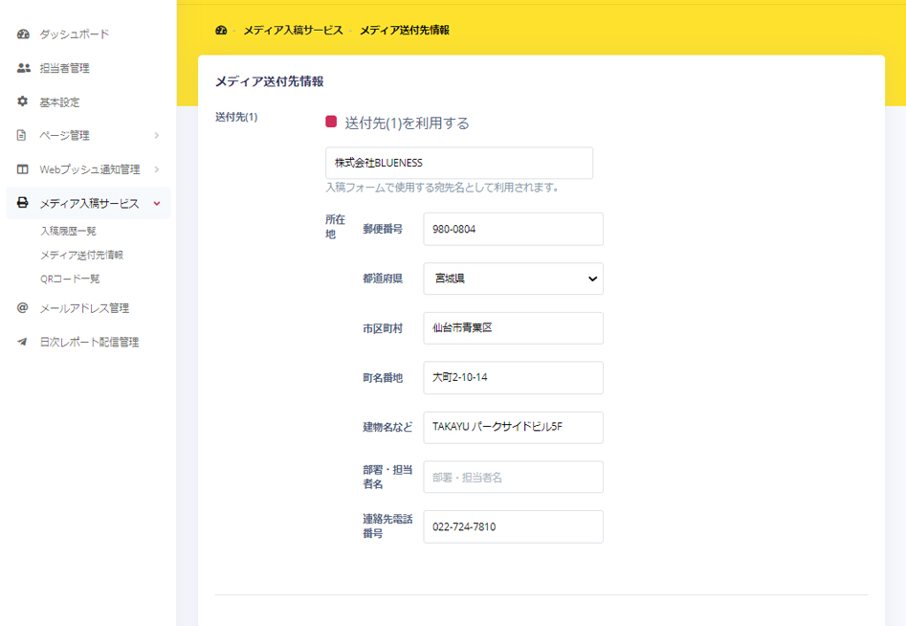Toggle the 送付先(1)を利用する checkbox

pyautogui.click(x=331, y=122)
